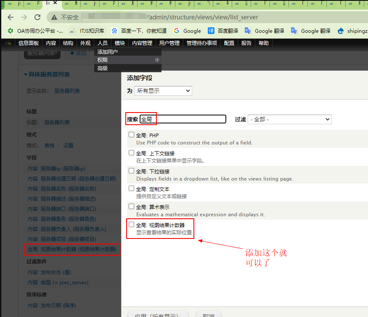This screenshot has width=368, height=317.
Task: Open the 过滤 '- 全部 -' dropdown
Action: (289, 119)
